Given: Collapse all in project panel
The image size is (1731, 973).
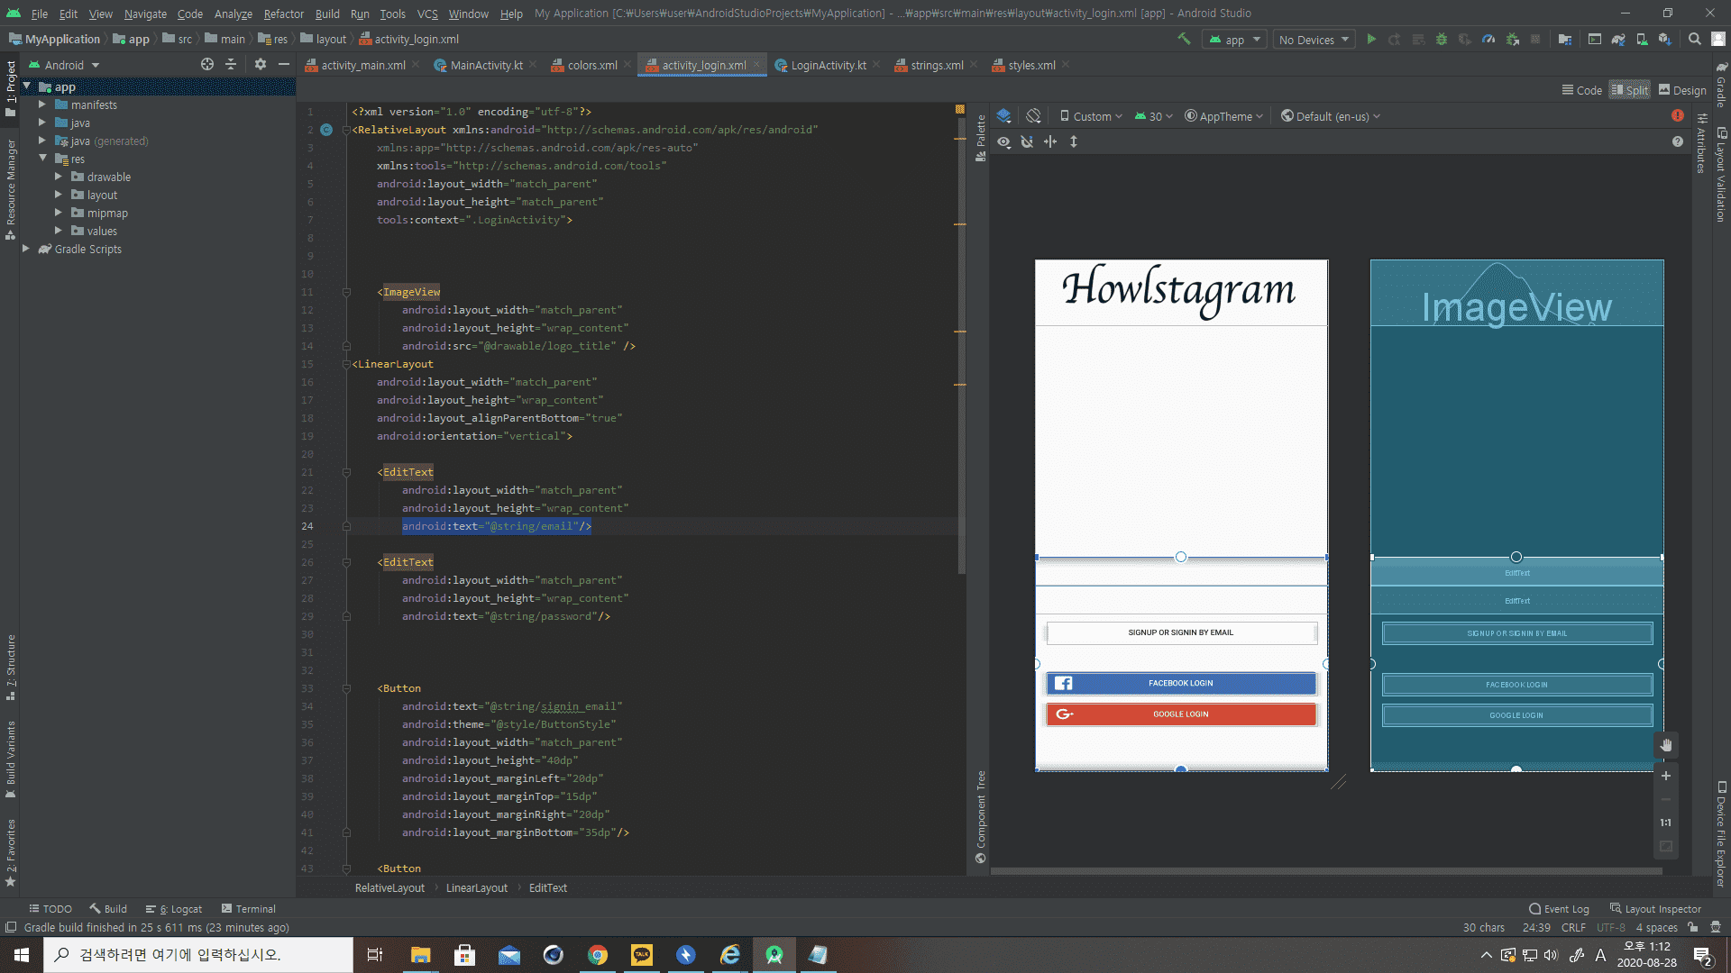Looking at the screenshot, I should pos(231,65).
